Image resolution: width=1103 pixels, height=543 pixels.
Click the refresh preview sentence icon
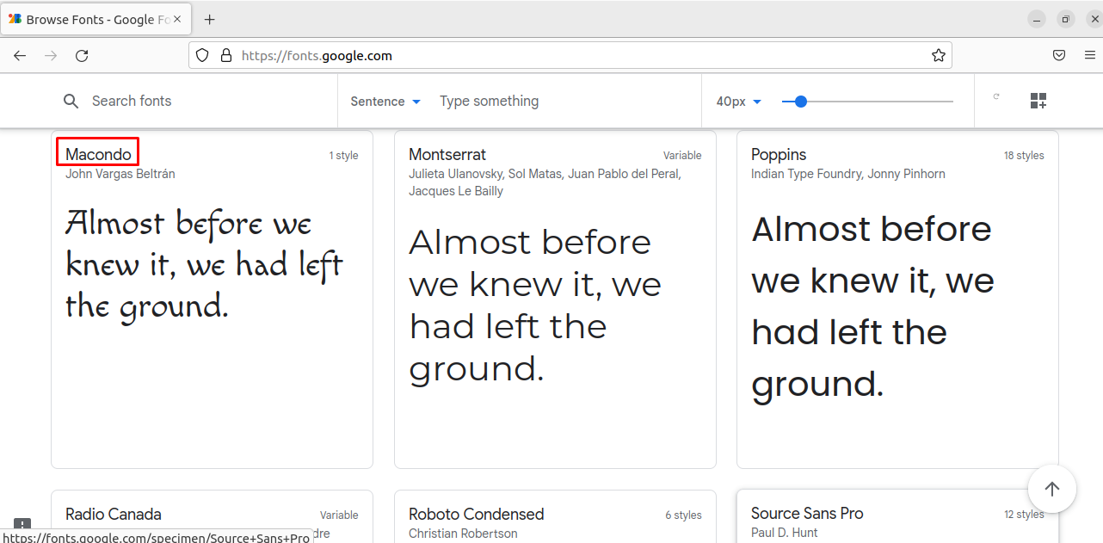[995, 99]
